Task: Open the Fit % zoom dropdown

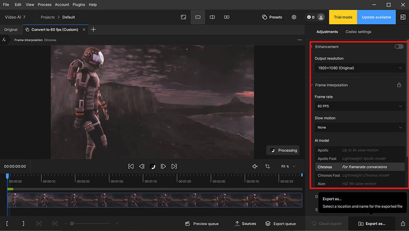Action: click(288, 166)
